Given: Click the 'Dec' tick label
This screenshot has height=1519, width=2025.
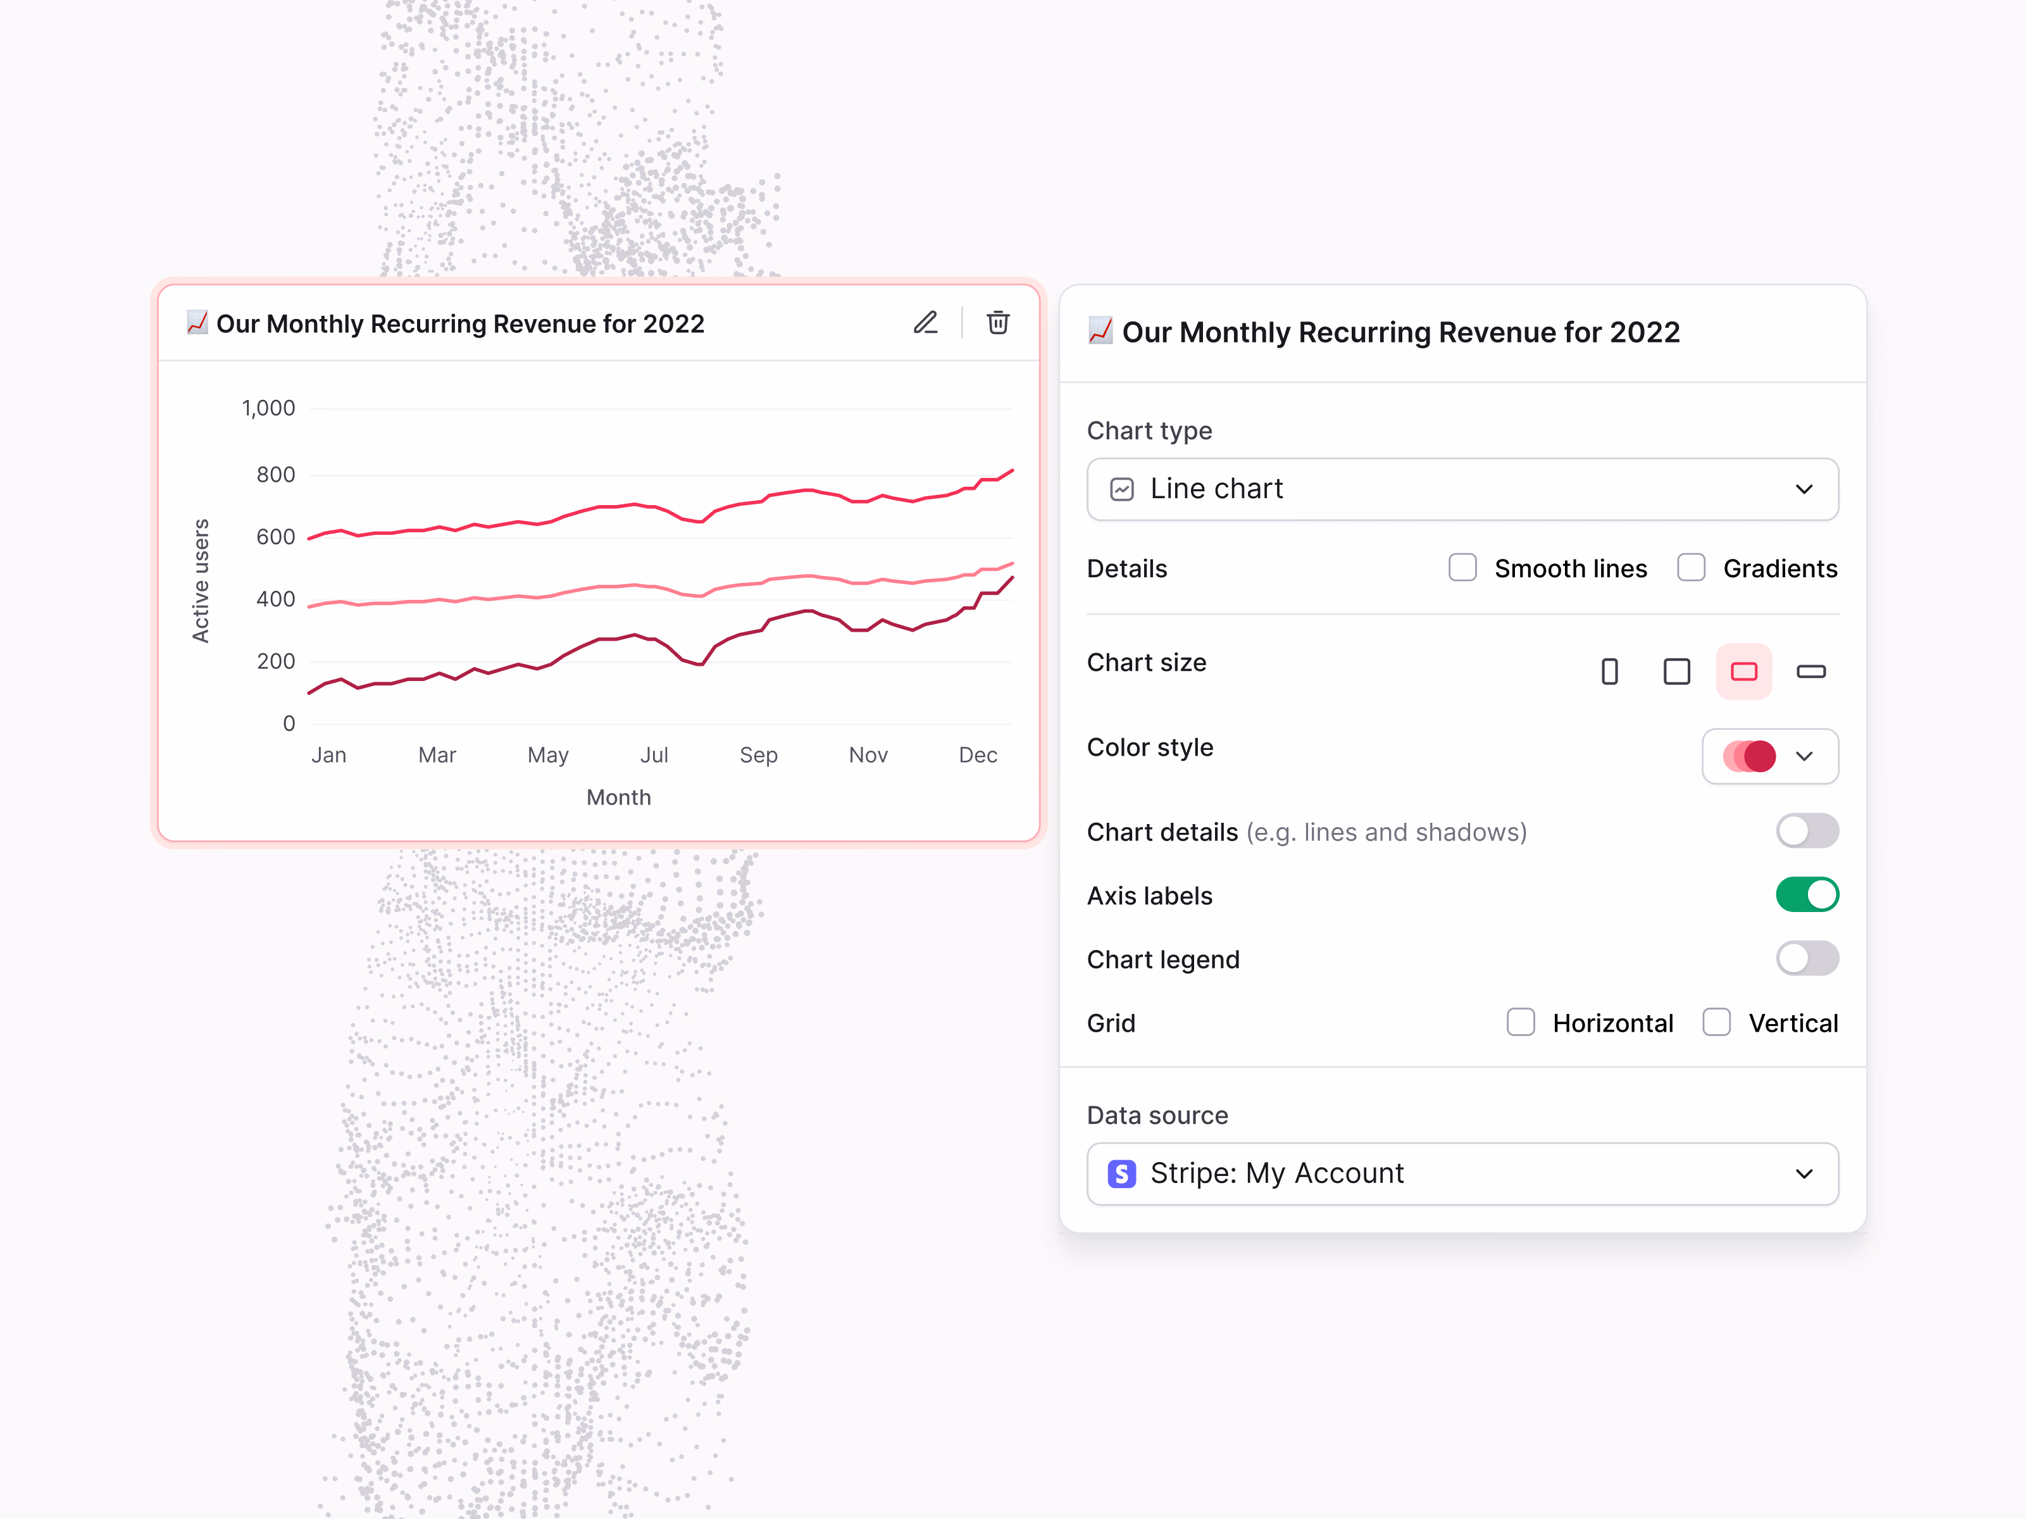Looking at the screenshot, I should tap(978, 755).
